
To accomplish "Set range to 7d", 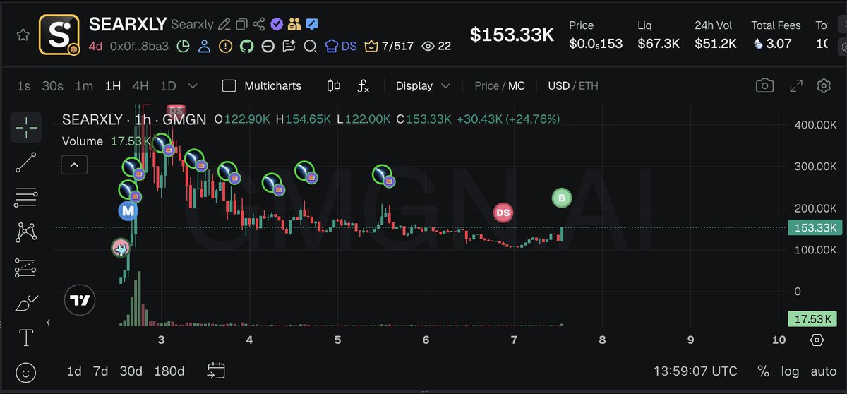I will click(101, 371).
